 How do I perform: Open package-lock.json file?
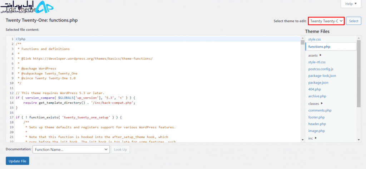click(322, 76)
